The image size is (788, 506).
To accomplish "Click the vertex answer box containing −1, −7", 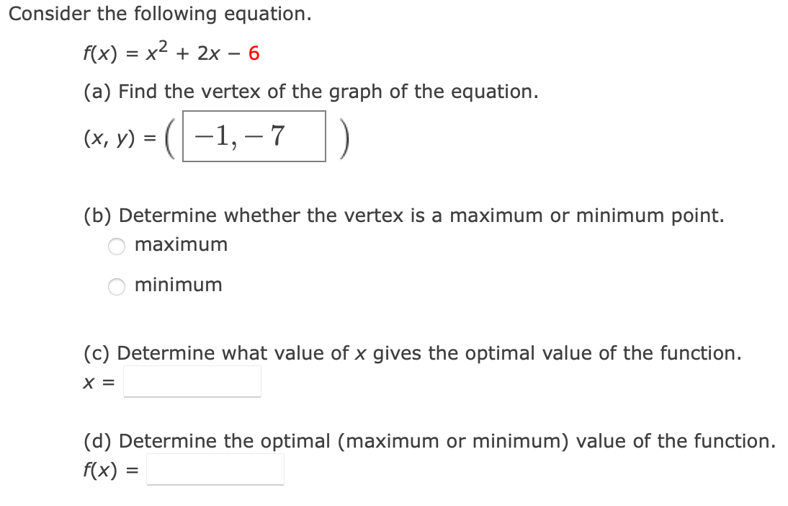I will pyautogui.click(x=256, y=136).
